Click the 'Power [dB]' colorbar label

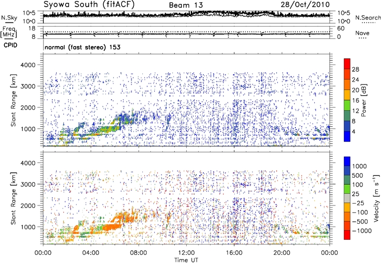click(363, 100)
